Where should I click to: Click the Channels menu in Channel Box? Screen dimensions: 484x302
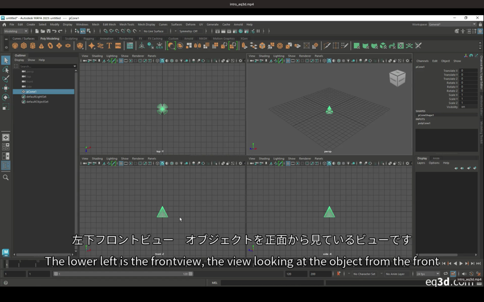(422, 61)
